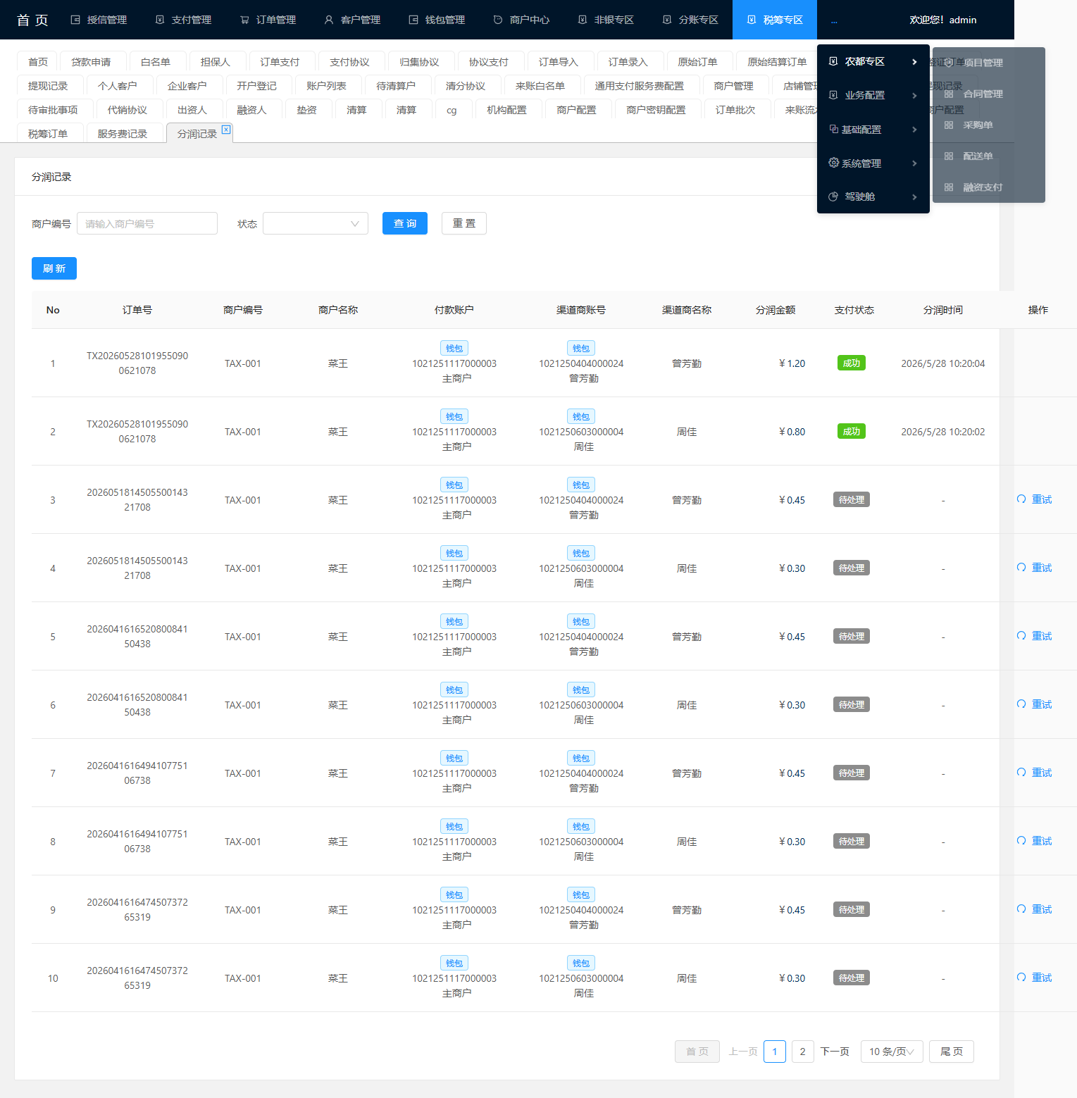This screenshot has width=1077, height=1098.
Task: Expand the 农都专区 submenu arrow
Action: [x=914, y=62]
